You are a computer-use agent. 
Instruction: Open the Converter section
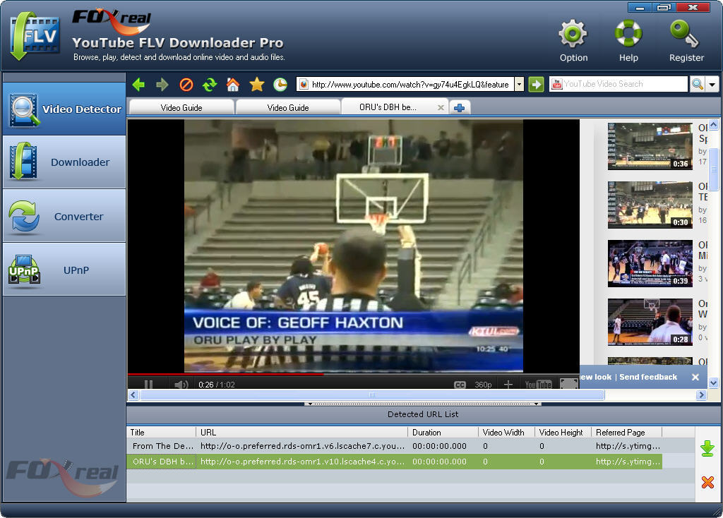[64, 216]
